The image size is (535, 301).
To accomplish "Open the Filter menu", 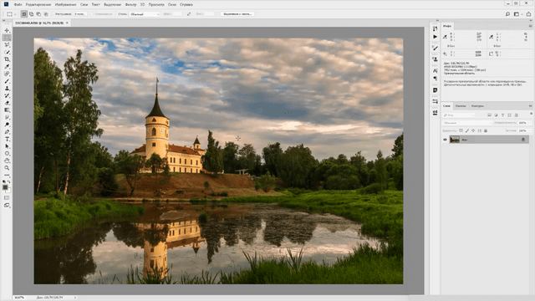I will pyautogui.click(x=130, y=4).
